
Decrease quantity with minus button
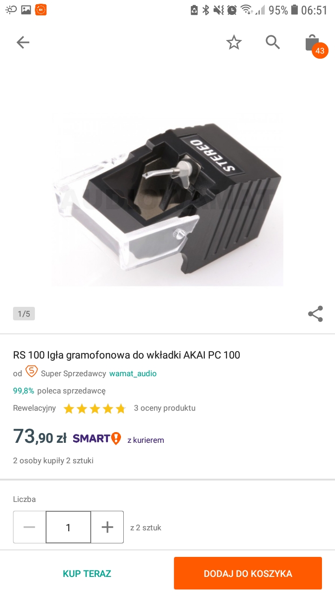click(29, 527)
